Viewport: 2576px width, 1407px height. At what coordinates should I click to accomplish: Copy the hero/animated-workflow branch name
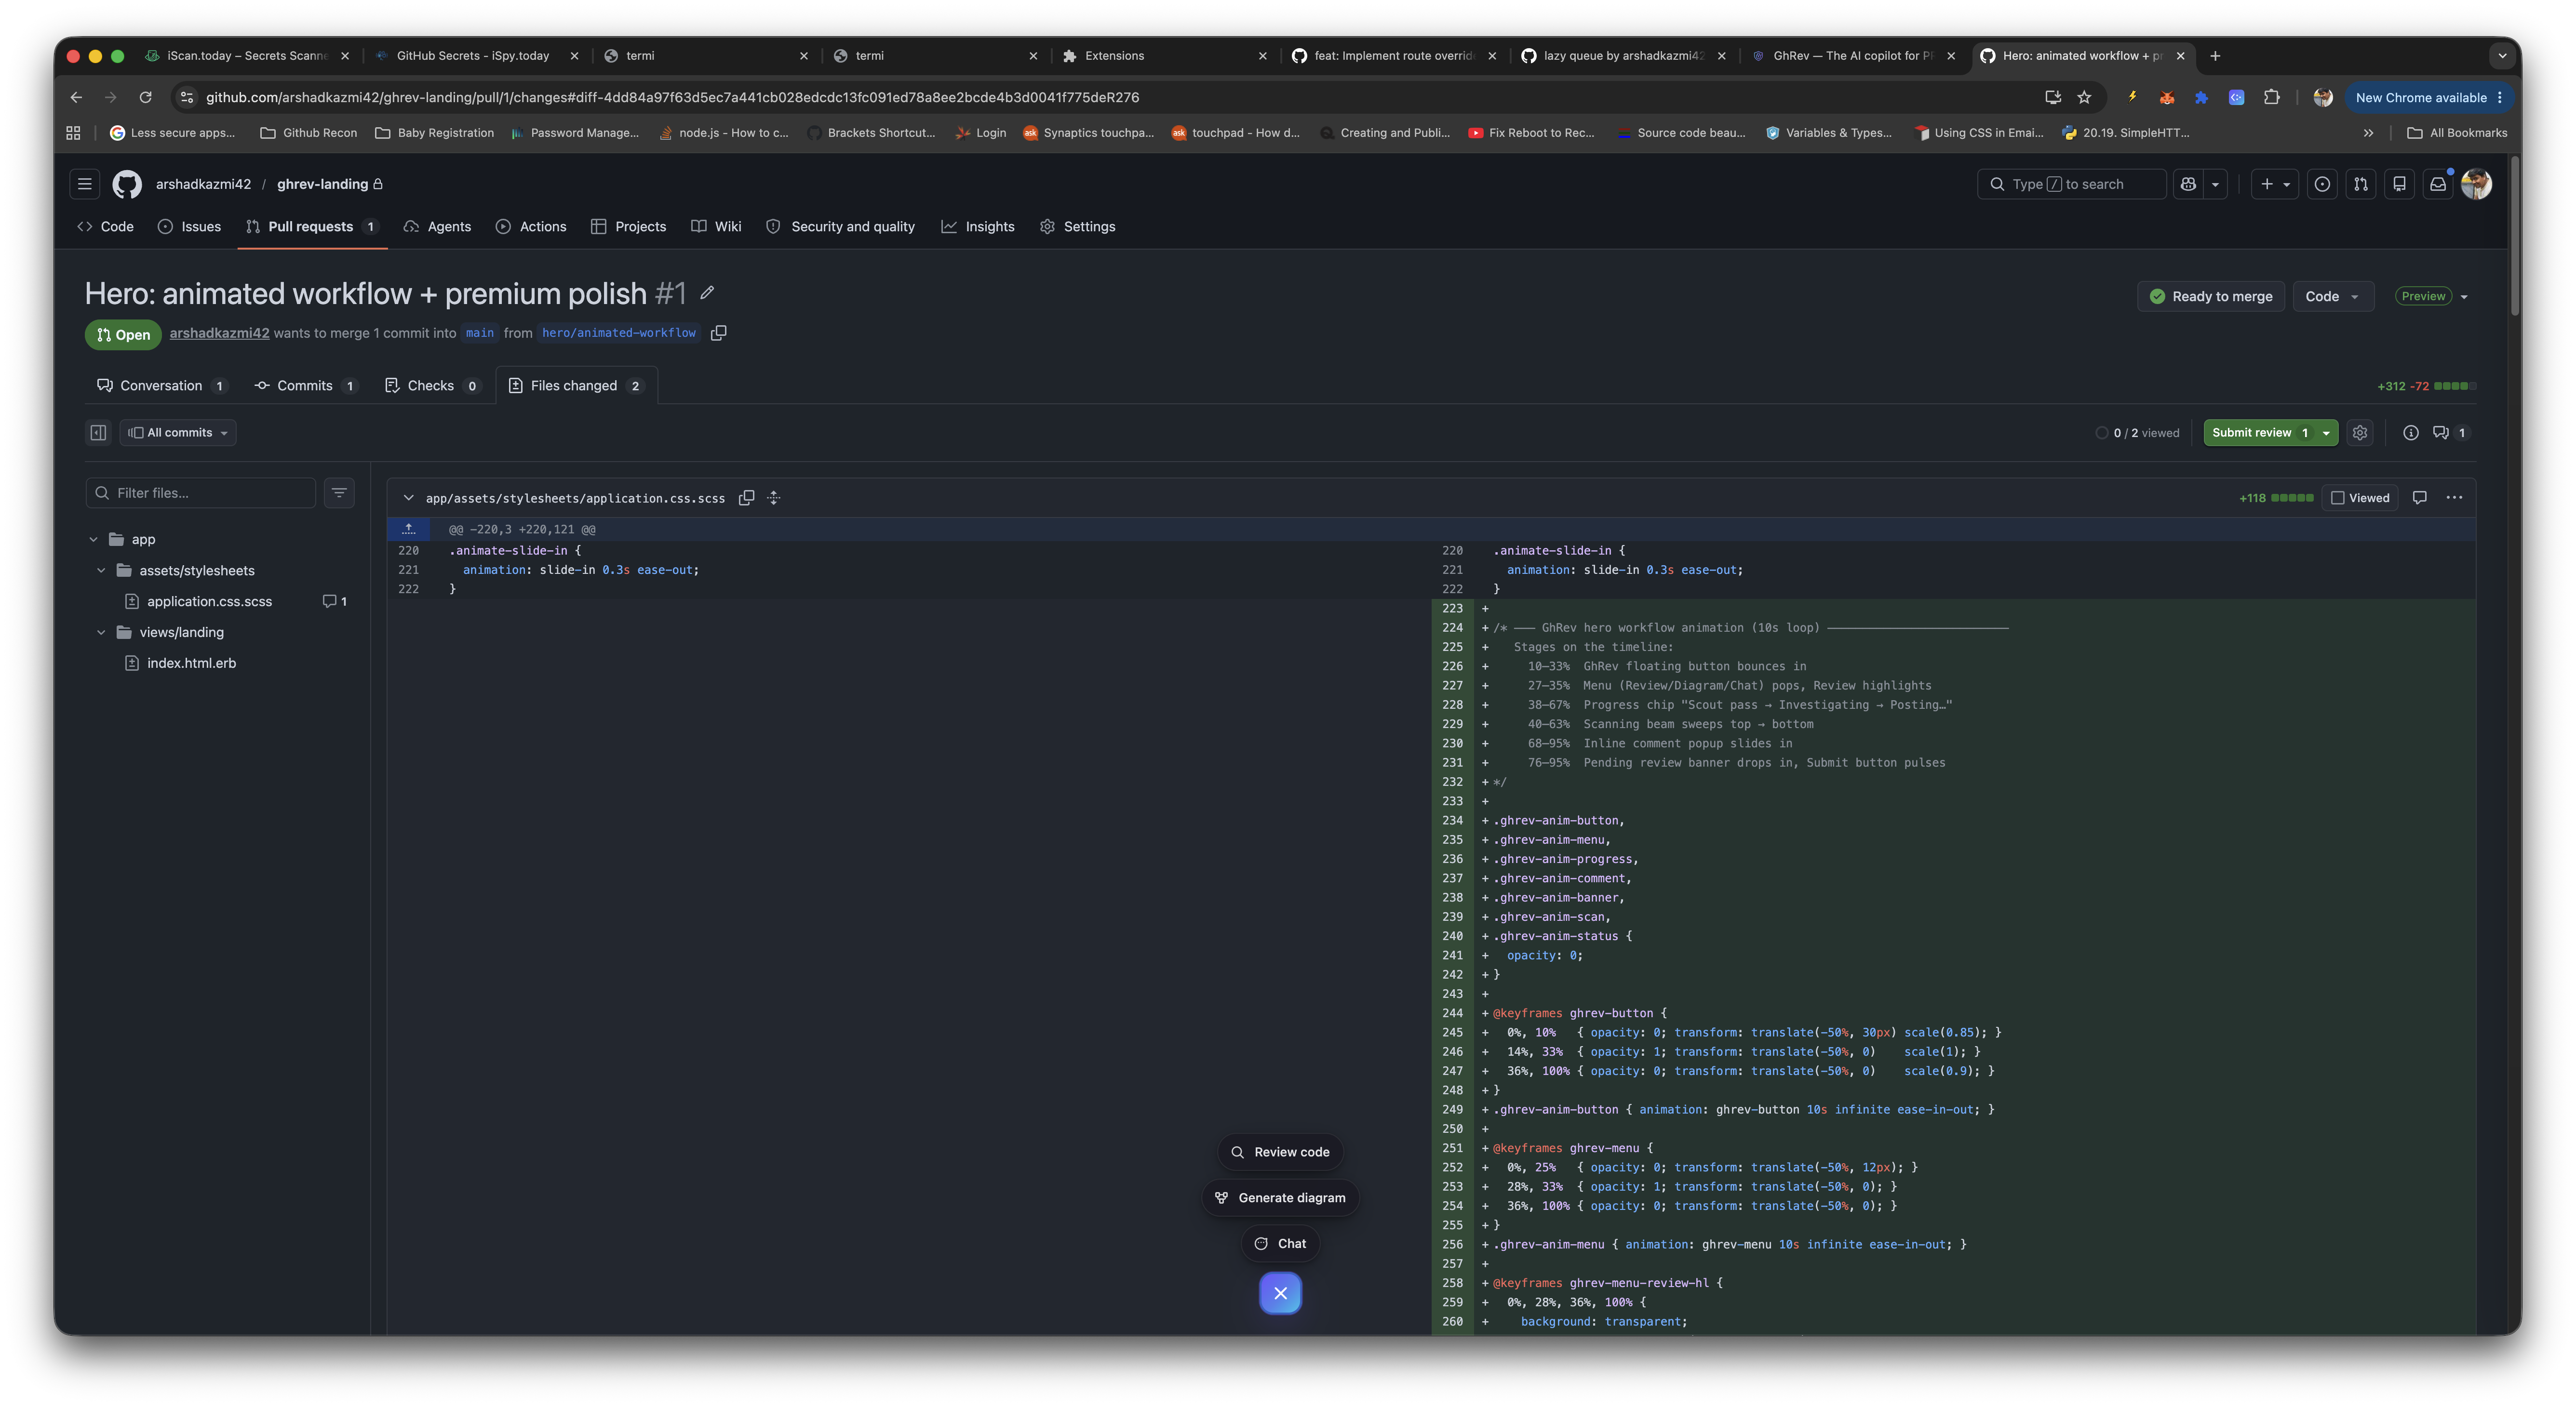tap(718, 333)
